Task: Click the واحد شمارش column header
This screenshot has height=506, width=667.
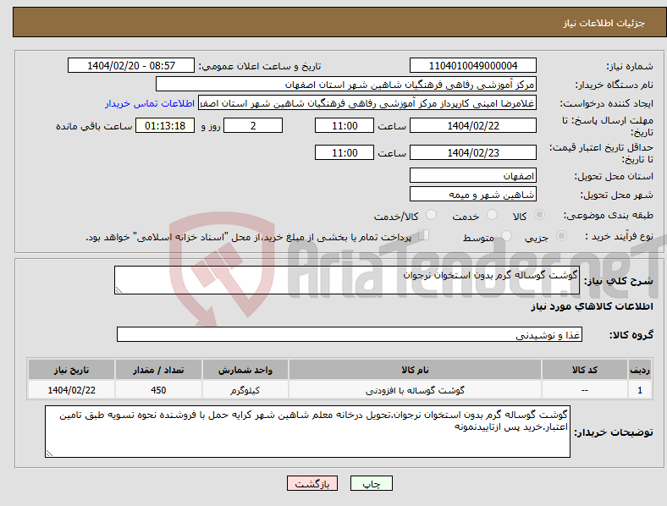Action: tap(245, 370)
